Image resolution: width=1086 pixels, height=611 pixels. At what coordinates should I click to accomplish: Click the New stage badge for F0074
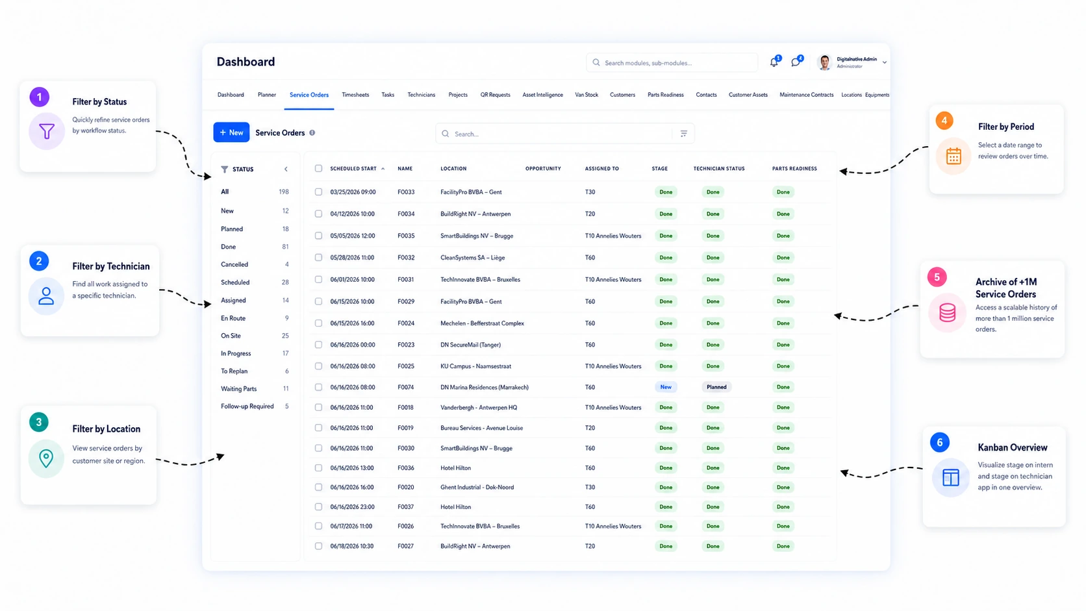[666, 387]
